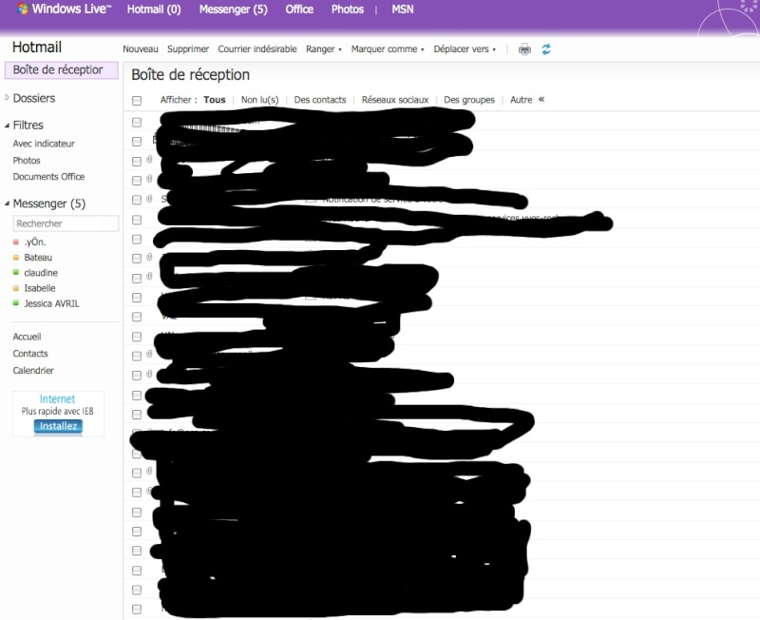This screenshot has height=620, width=760.
Task: Click the Internet link in the ad box
Action: click(x=57, y=398)
